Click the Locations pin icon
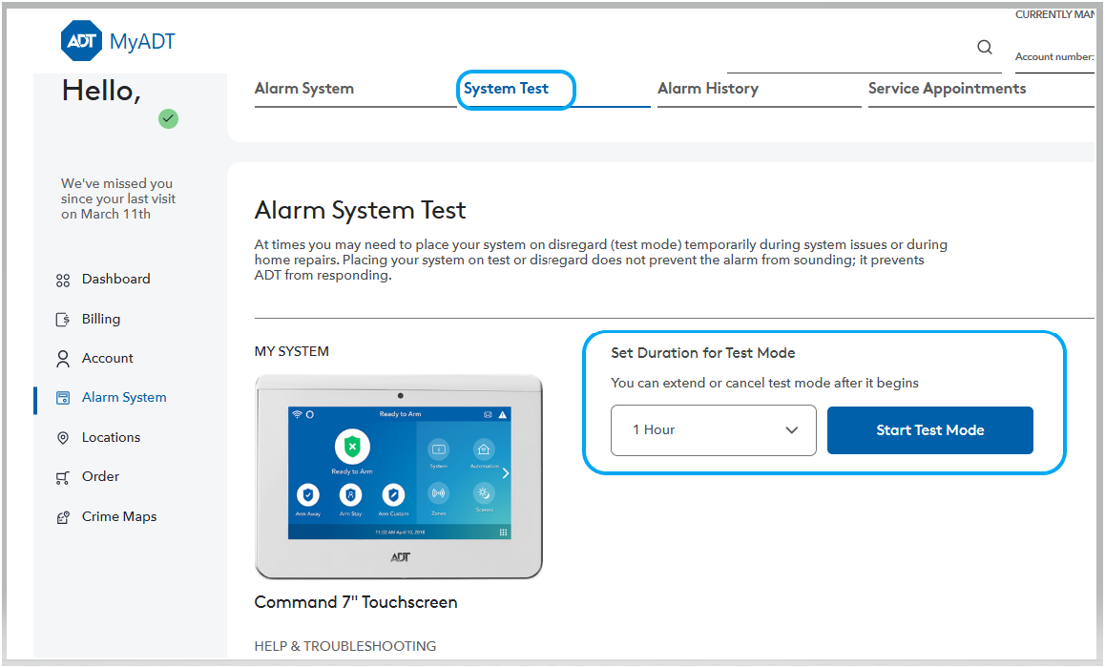The height and width of the screenshot is (668, 1105). point(63,438)
